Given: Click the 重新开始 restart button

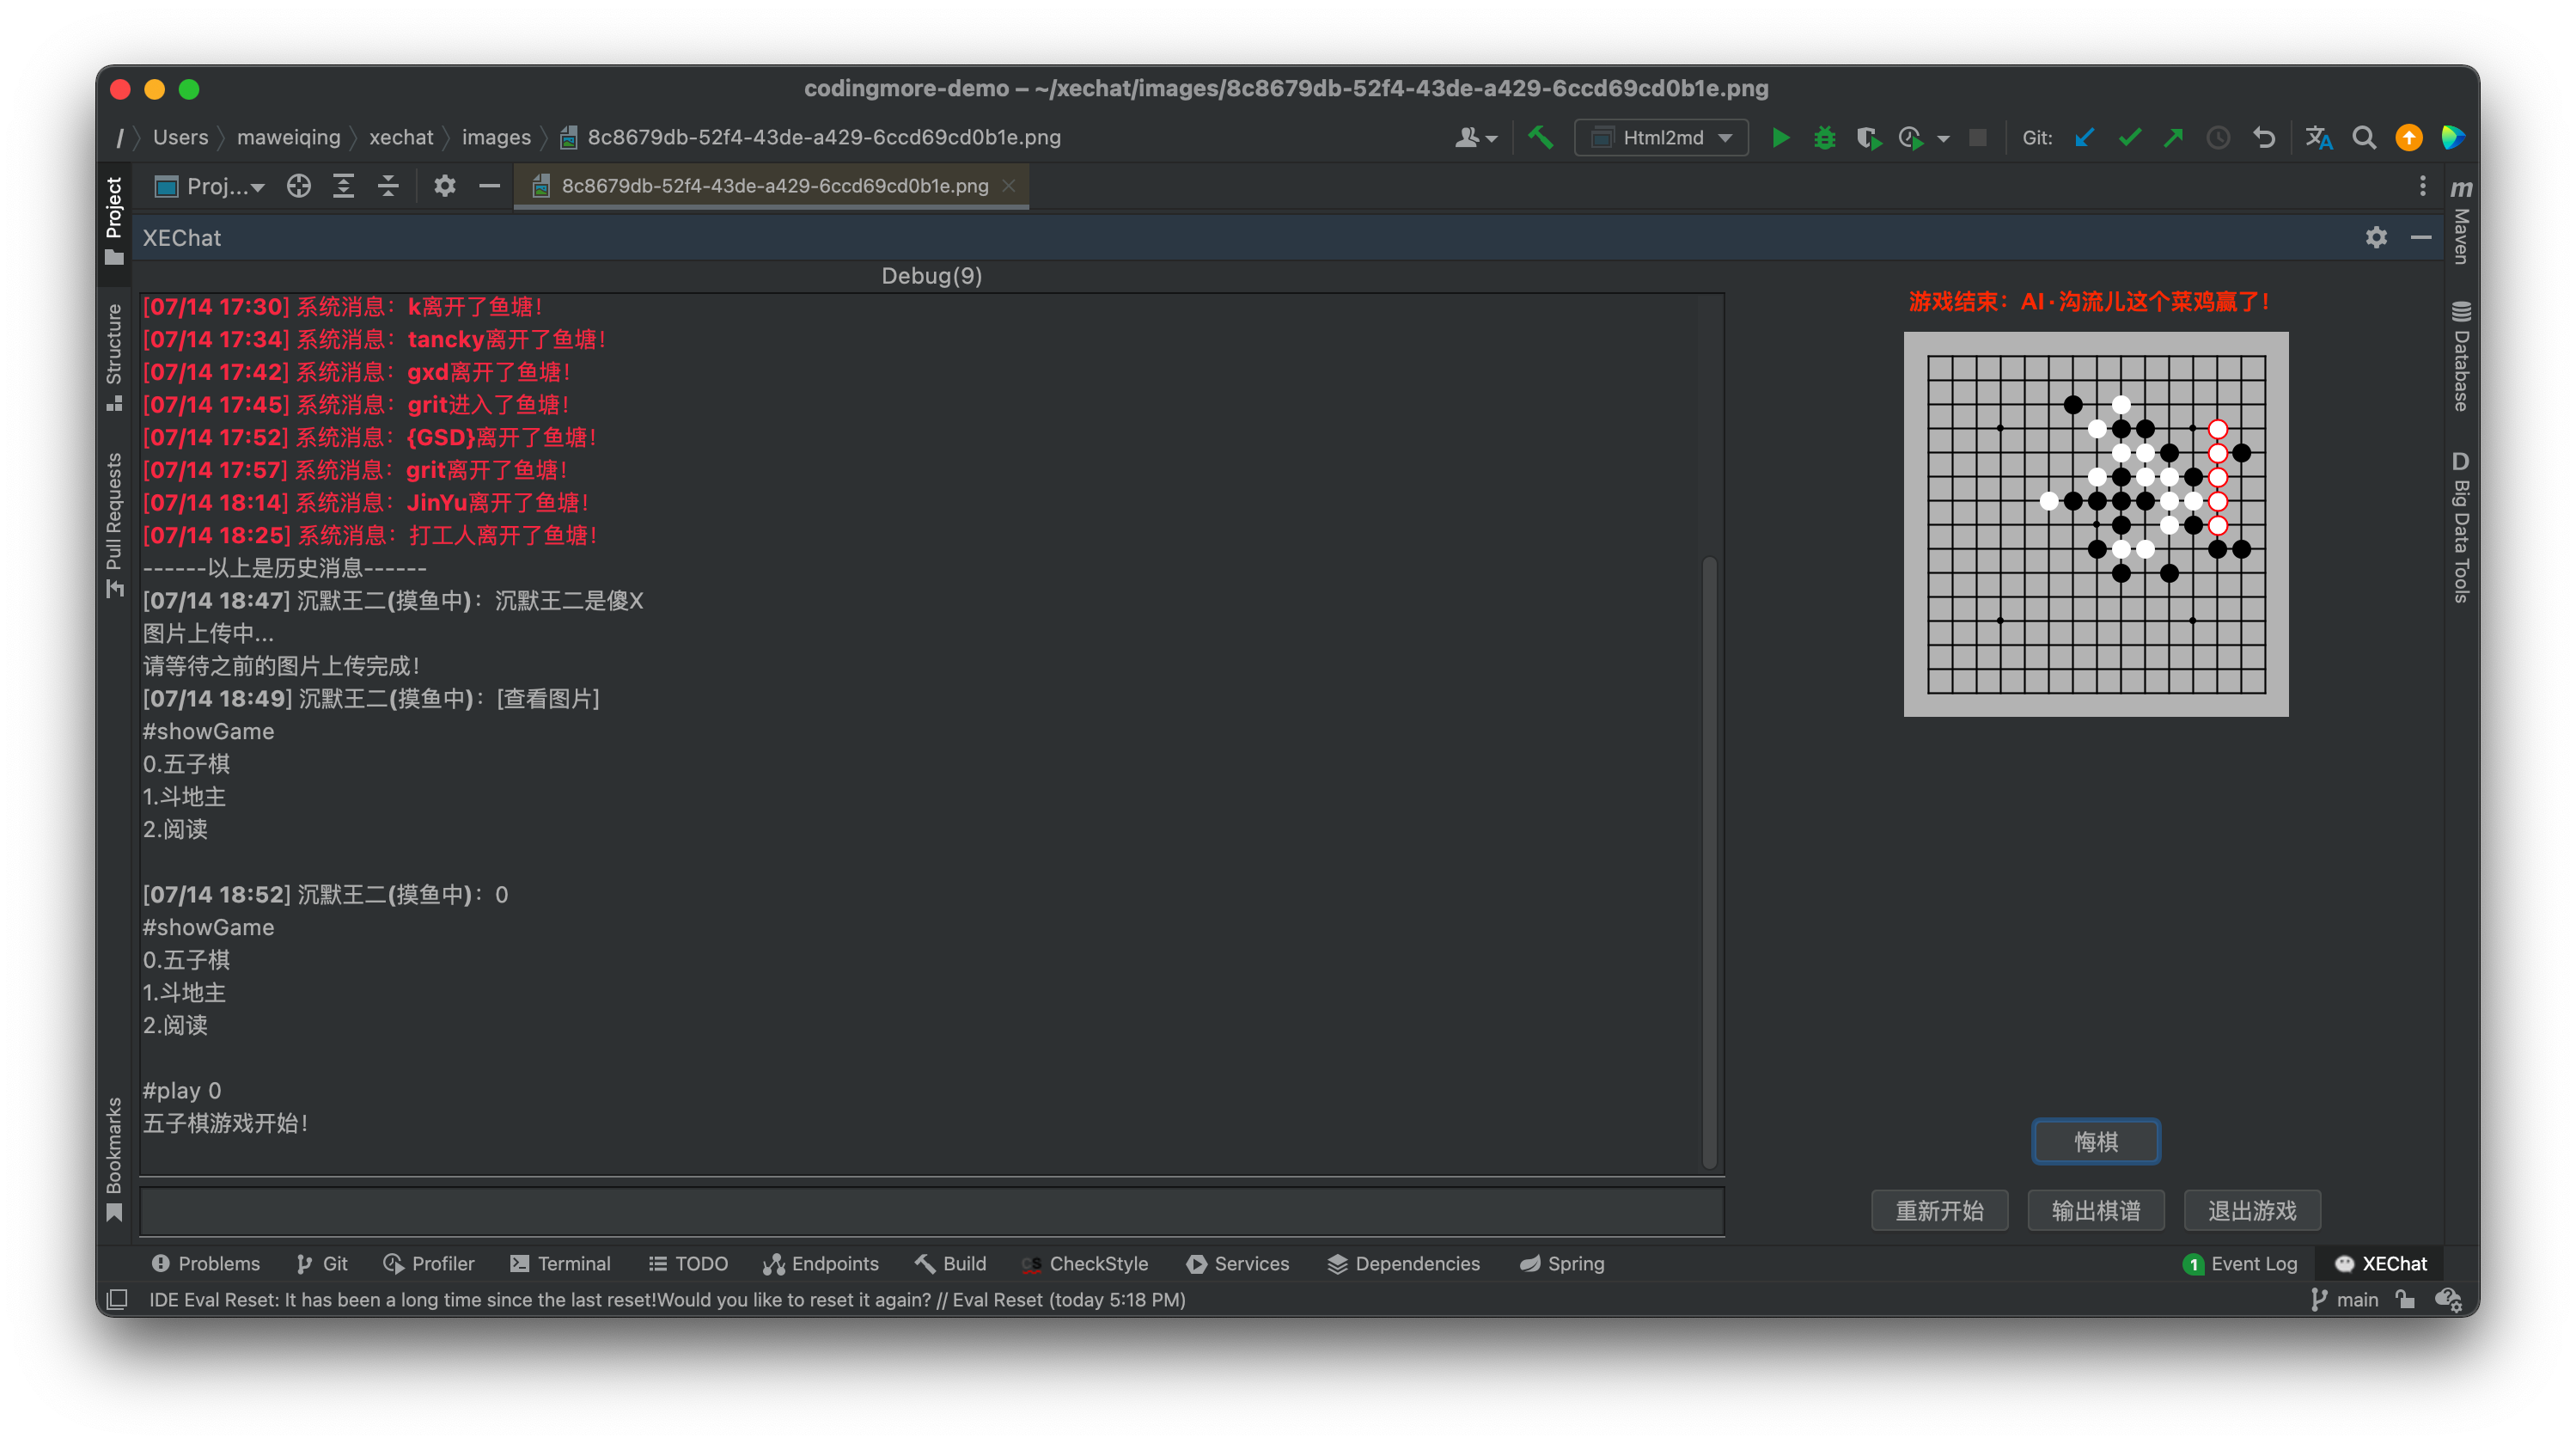Looking at the screenshot, I should 1939,1211.
